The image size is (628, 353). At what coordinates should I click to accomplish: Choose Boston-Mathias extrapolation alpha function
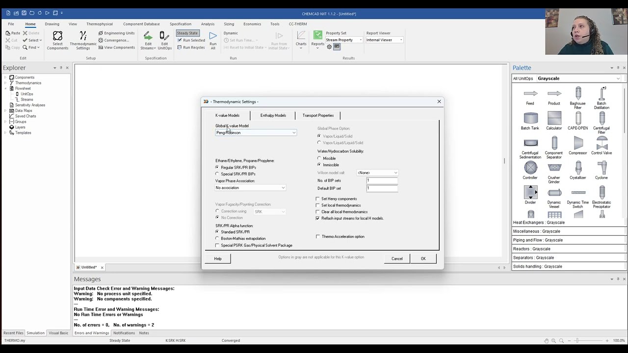[240, 238]
